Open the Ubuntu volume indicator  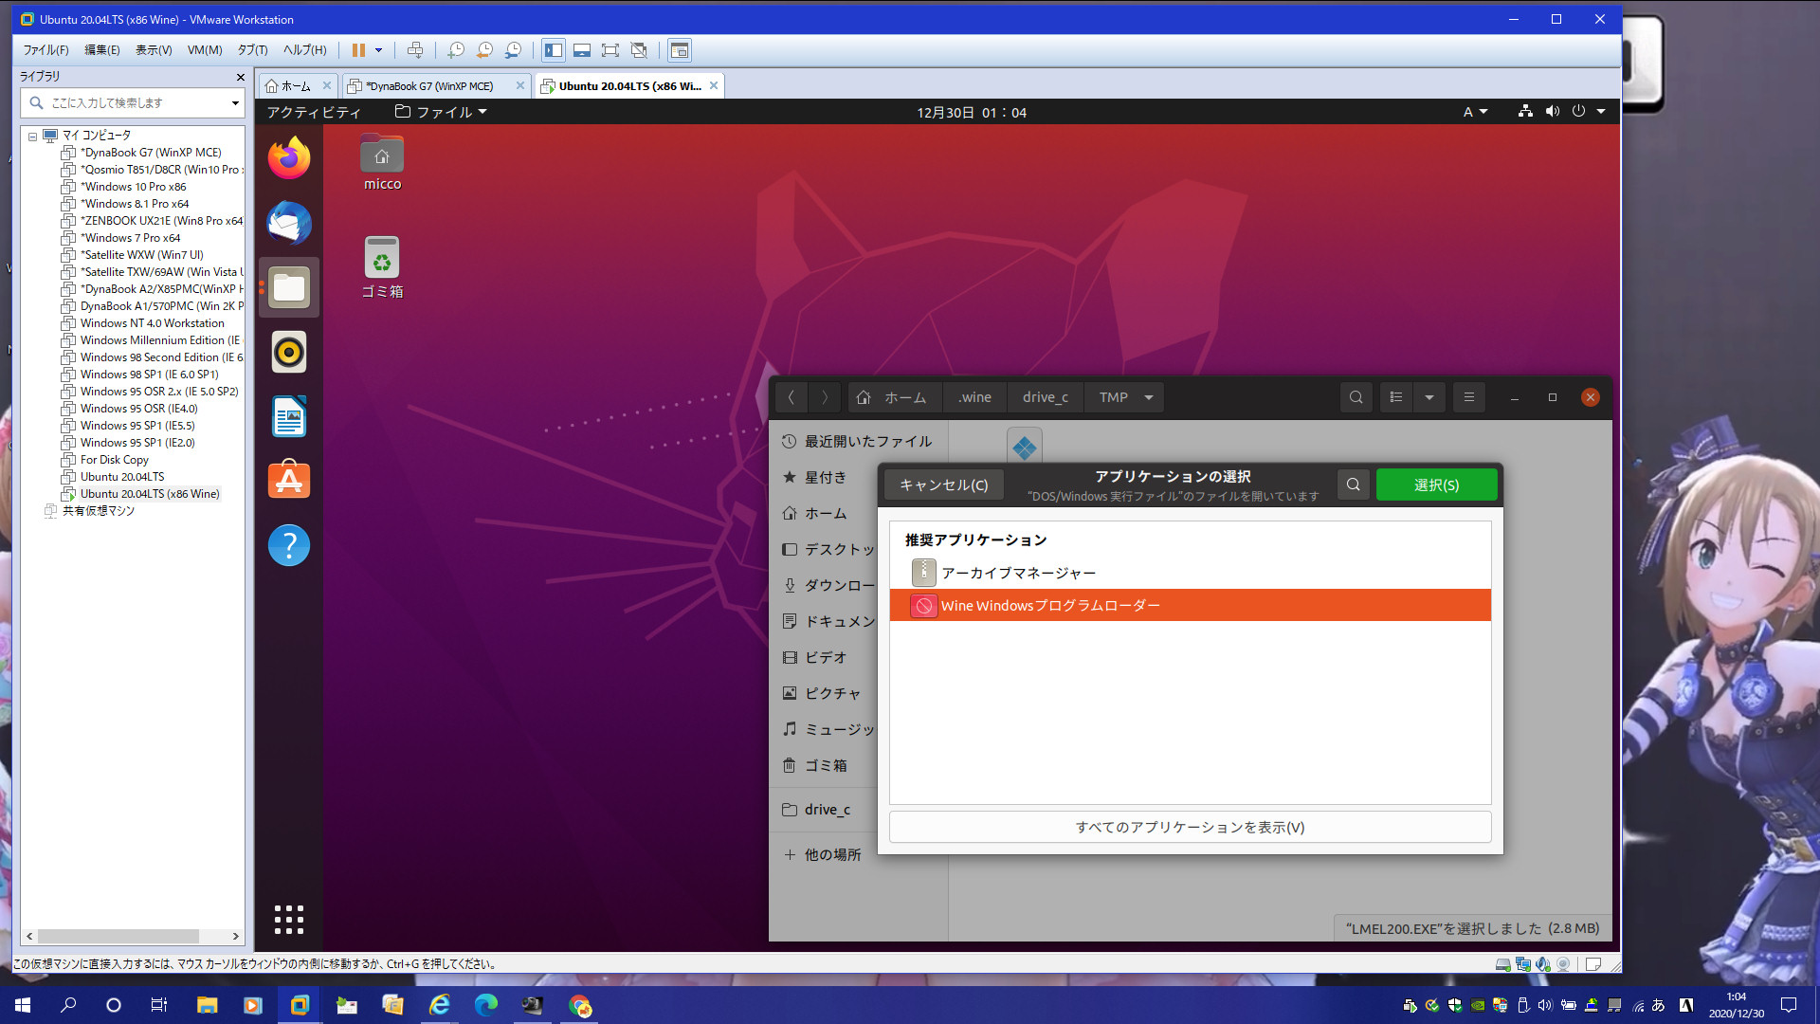click(1552, 112)
